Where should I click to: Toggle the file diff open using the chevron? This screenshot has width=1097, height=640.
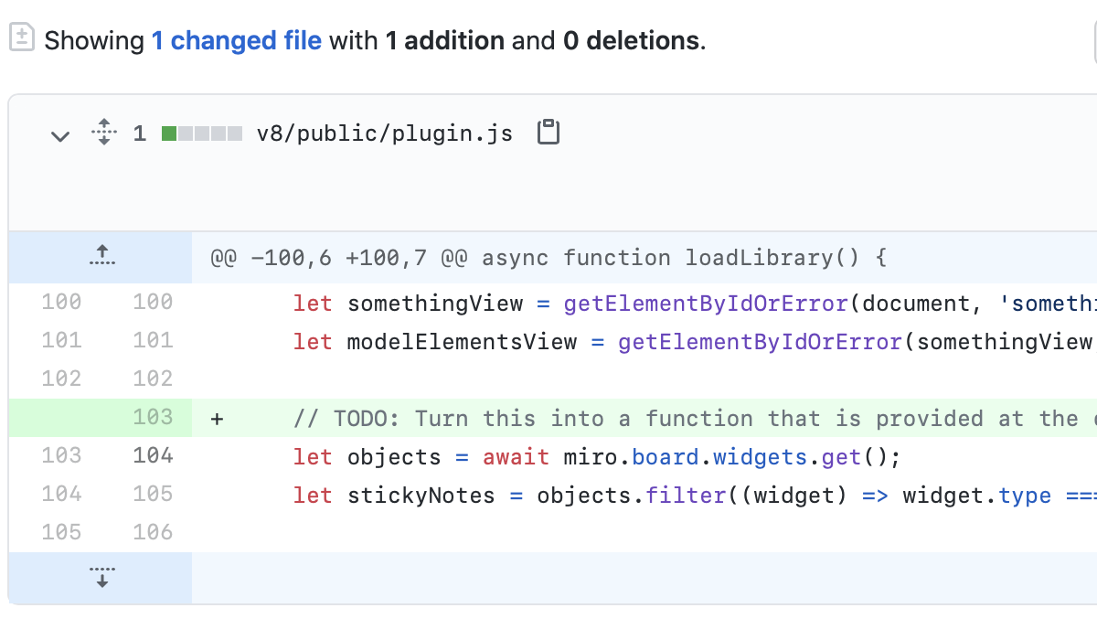coord(60,135)
